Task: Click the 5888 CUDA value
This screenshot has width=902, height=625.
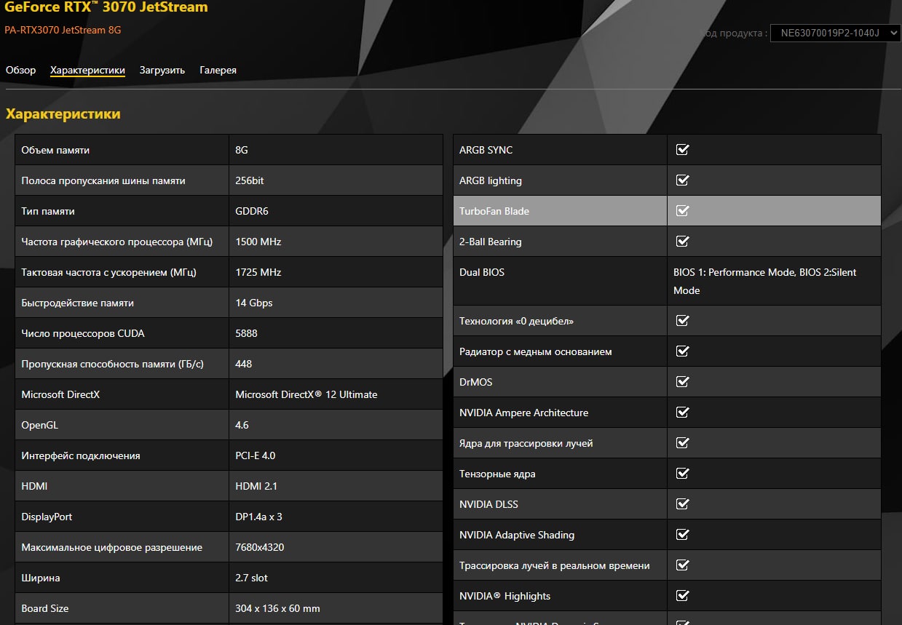Action: click(247, 333)
